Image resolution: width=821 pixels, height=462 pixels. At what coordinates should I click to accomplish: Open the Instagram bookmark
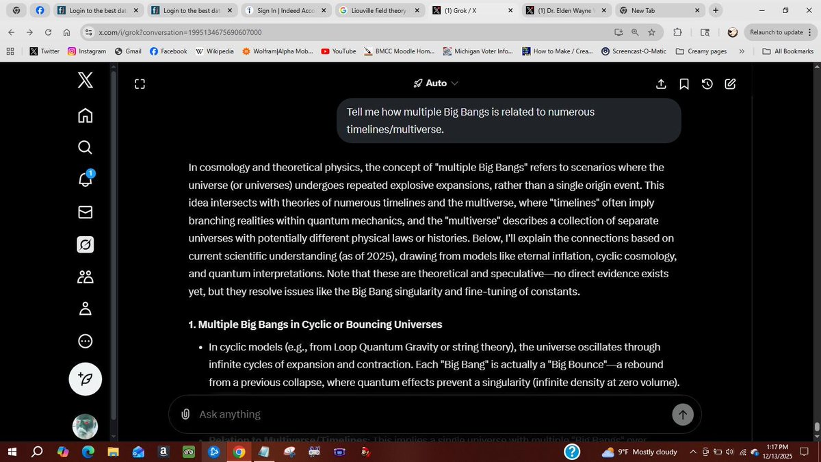coord(87,51)
